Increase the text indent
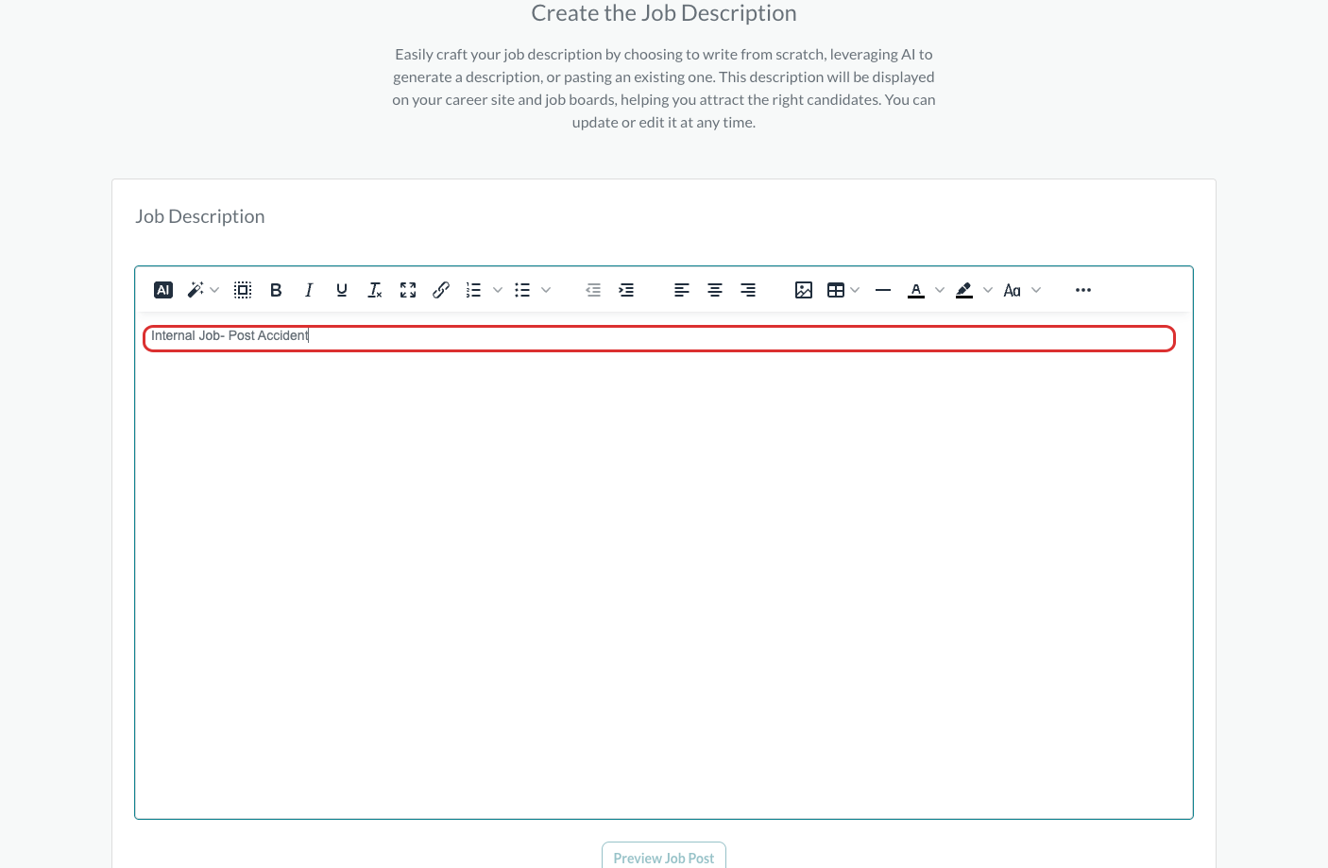Screen dimensions: 1328x868 coord(626,290)
